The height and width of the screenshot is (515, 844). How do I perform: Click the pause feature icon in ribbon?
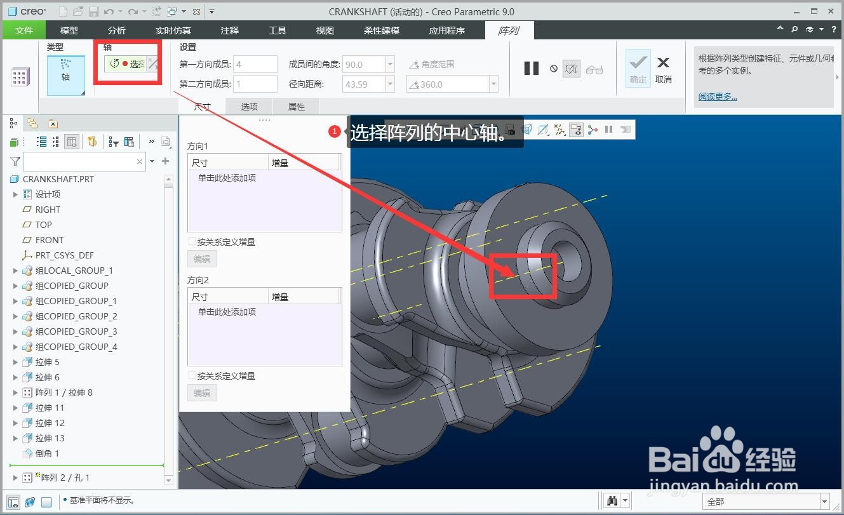532,69
